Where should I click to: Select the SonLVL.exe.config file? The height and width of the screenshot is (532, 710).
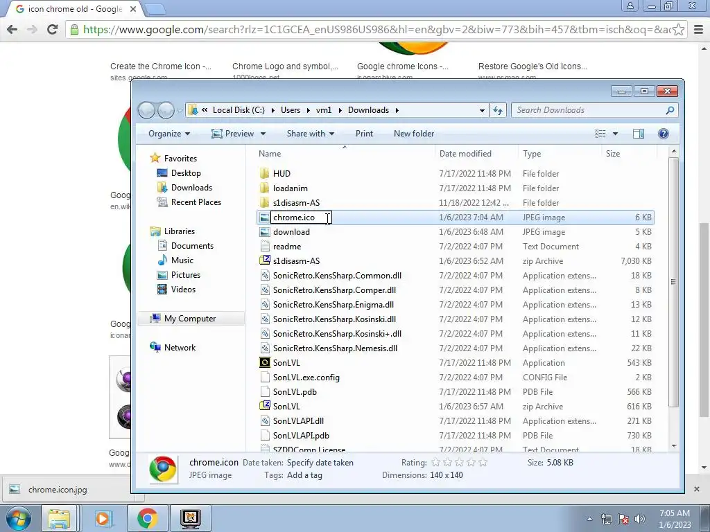[x=306, y=378]
